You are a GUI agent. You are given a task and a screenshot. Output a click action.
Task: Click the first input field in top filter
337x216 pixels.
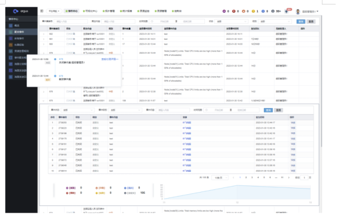pyautogui.click(x=71, y=21)
